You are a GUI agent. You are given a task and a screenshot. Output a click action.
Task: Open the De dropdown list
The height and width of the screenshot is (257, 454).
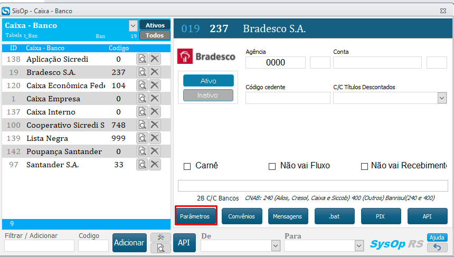[275, 245]
